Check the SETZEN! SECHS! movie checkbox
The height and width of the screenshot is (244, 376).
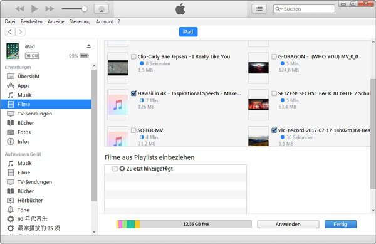[x=274, y=93]
